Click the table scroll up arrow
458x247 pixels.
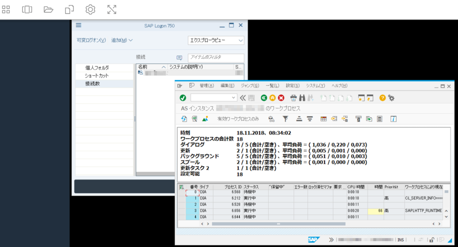(x=446, y=210)
